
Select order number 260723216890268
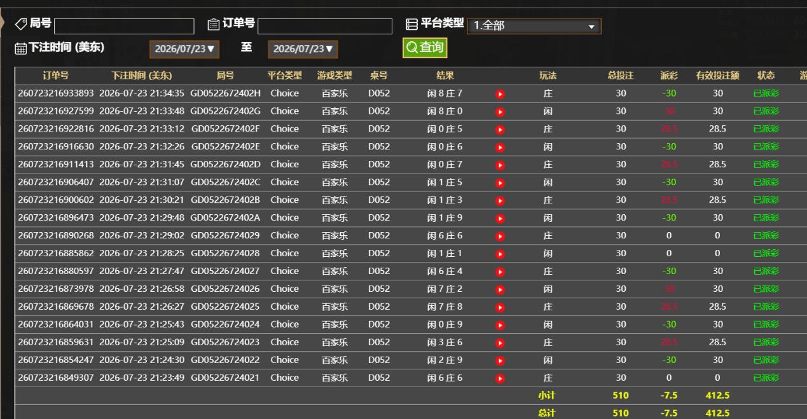(x=56, y=236)
